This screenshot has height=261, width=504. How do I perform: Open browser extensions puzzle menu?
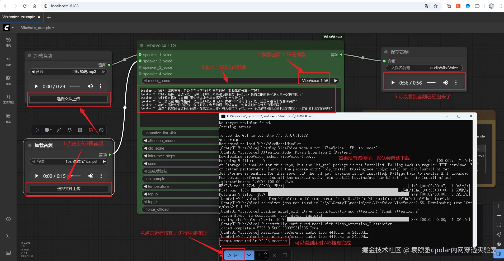(x=477, y=6)
